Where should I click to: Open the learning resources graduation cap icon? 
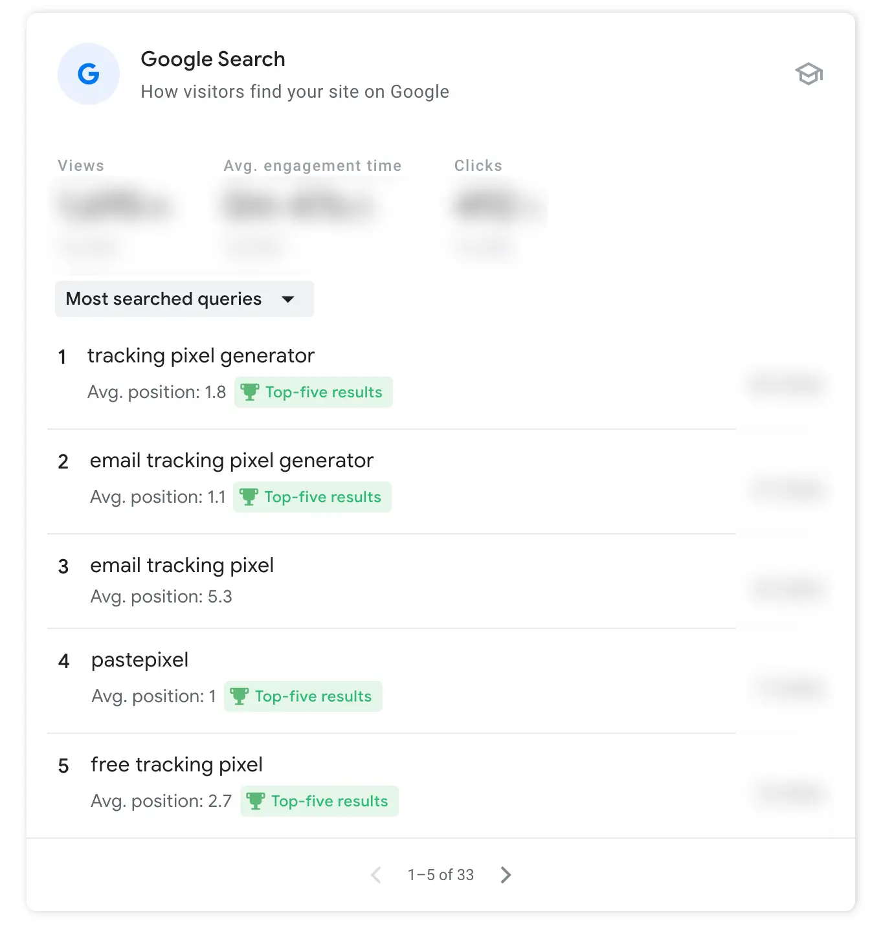(x=809, y=74)
